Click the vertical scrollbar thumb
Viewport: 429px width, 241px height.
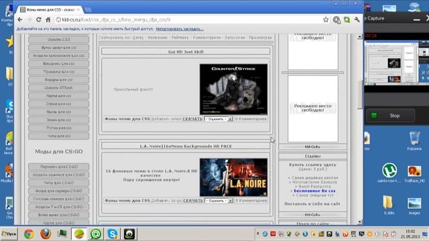(360, 94)
